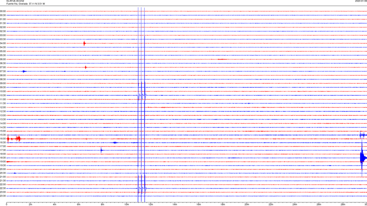Click the 4m axis tick label
The image size is (367, 206).
55,204
